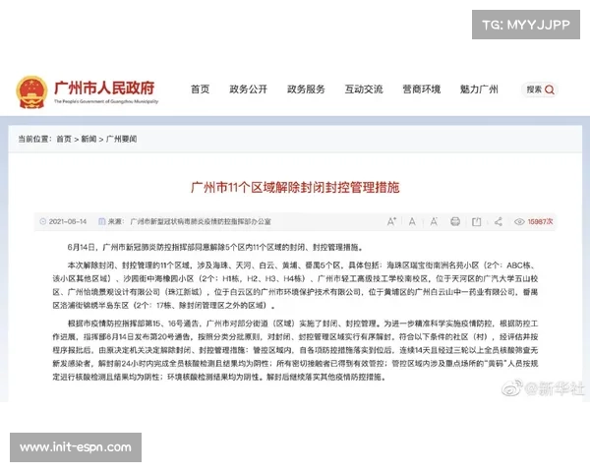590x472 pixels.
Task: Go to 互动交流 in the navigation bar
Action: pyautogui.click(x=363, y=89)
